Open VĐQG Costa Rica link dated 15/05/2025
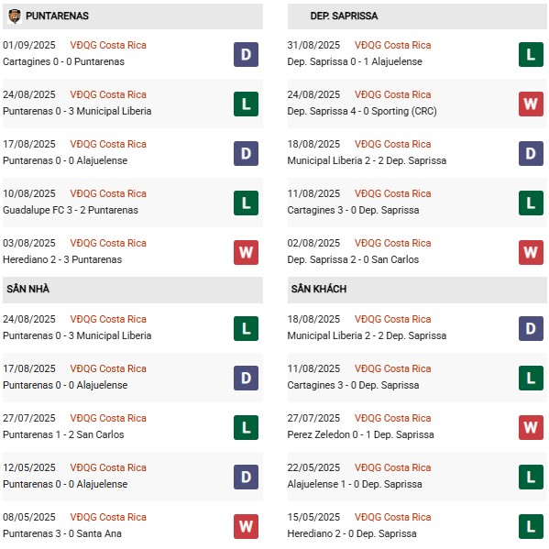This screenshot has height=549, width=549. [392, 517]
